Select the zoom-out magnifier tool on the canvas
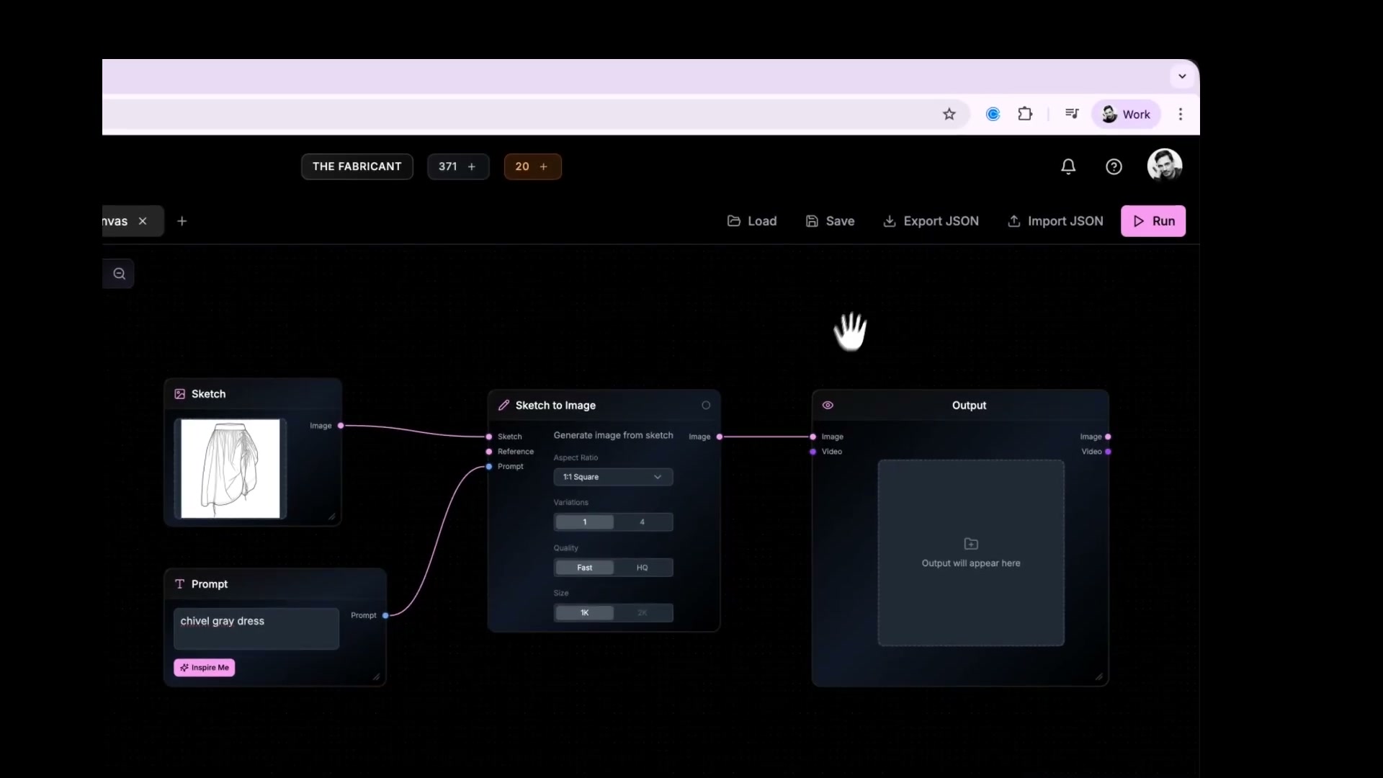 point(119,274)
